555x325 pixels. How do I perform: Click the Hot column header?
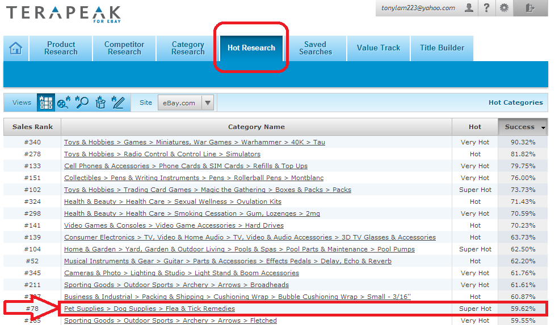click(475, 127)
